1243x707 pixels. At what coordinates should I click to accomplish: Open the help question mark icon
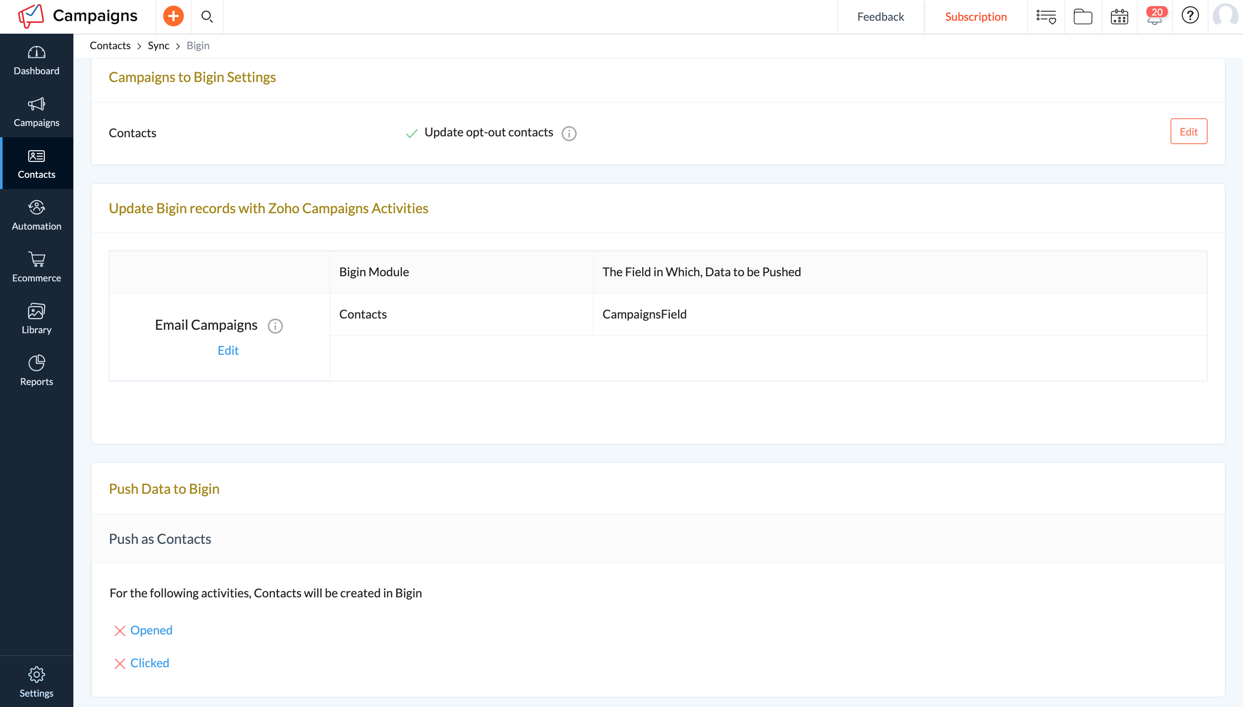point(1190,16)
